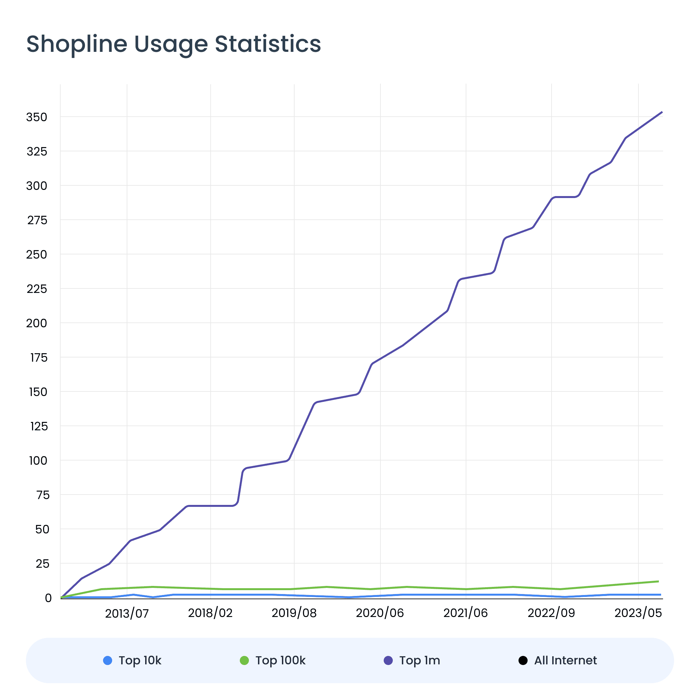Click the green Top 100k legend dot

244,660
